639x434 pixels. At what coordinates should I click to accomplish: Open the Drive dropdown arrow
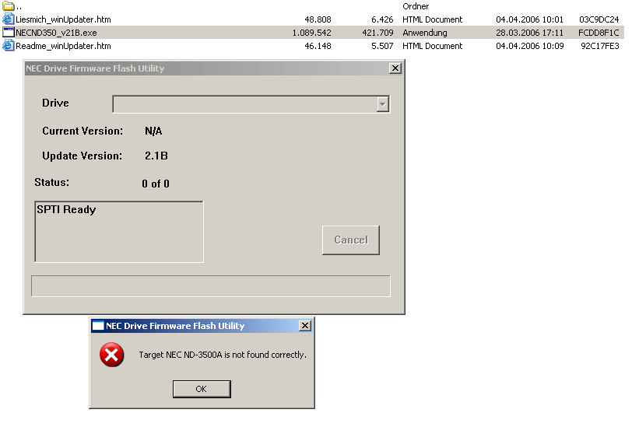click(382, 103)
